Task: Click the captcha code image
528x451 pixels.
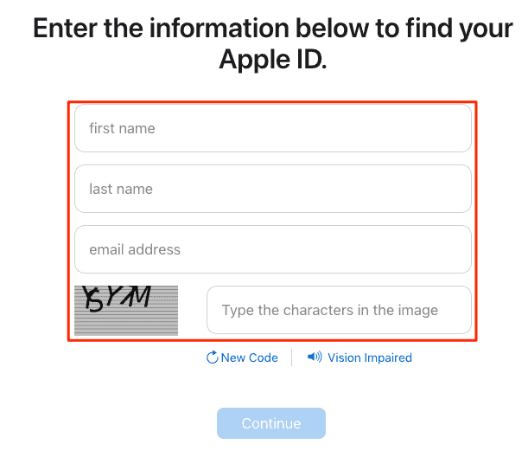Action: pos(126,310)
